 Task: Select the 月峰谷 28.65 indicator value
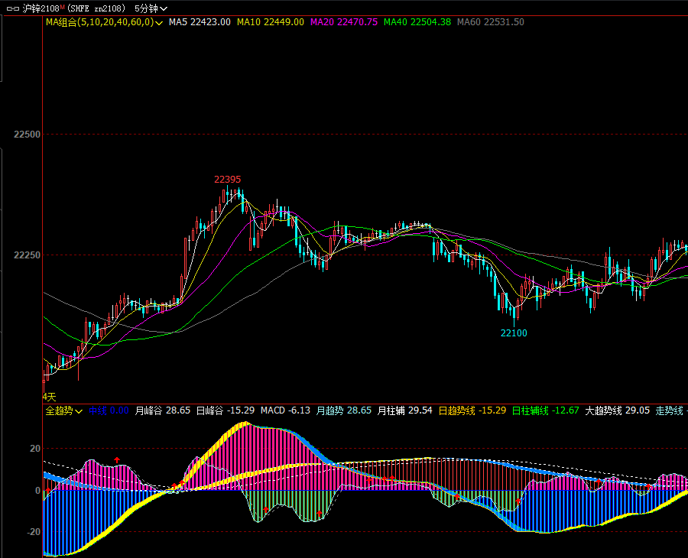[162, 410]
